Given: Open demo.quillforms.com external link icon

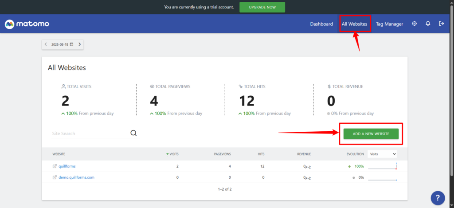Looking at the screenshot, I should click(55, 177).
